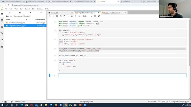191x107 pixels.
Task: Click the tespy imports code cell
Action: click(x=122, y=24)
